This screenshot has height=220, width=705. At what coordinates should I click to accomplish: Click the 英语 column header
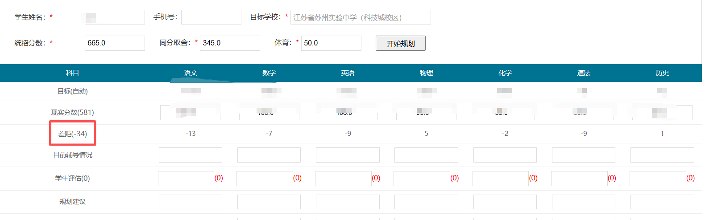[x=348, y=73]
